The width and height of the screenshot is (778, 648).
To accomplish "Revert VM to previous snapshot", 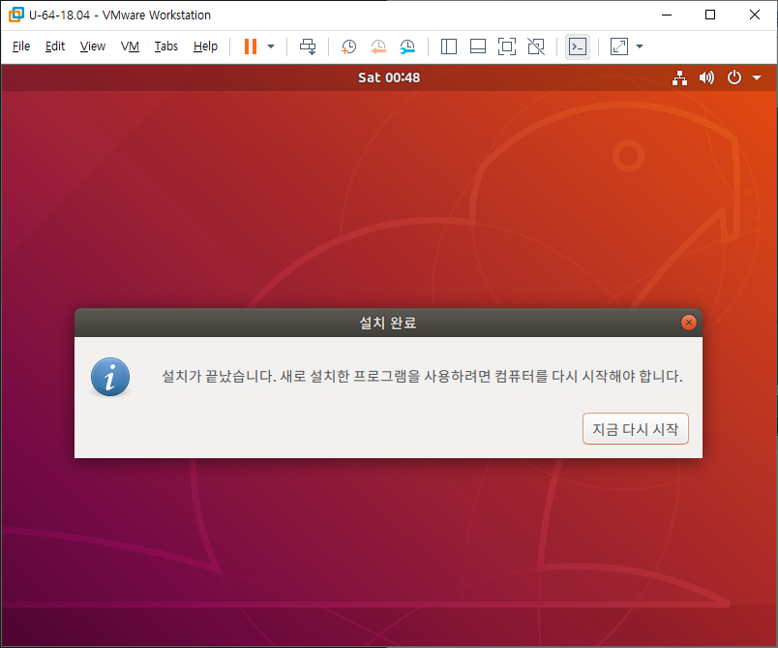I will (378, 46).
